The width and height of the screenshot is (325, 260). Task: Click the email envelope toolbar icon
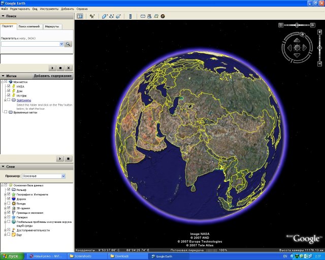pyautogui.click(x=143, y=16)
